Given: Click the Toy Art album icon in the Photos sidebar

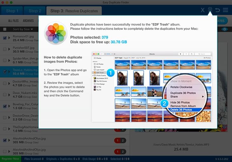Looking at the screenshot, I should (x=95, y=90).
